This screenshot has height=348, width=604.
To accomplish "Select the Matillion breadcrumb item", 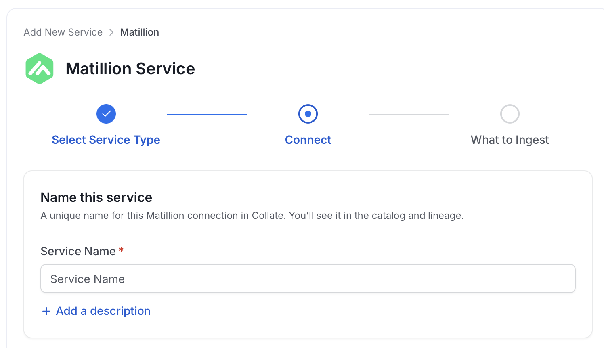I will click(x=140, y=32).
